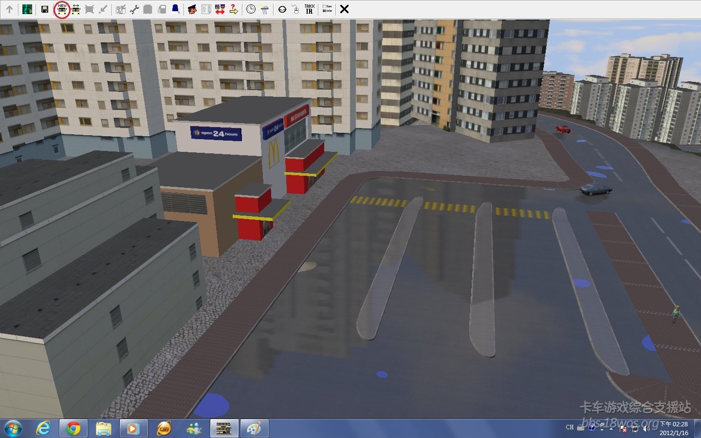Launch Internet Explorer from the taskbar
Image resolution: width=701 pixels, height=438 pixels.
pyautogui.click(x=44, y=429)
